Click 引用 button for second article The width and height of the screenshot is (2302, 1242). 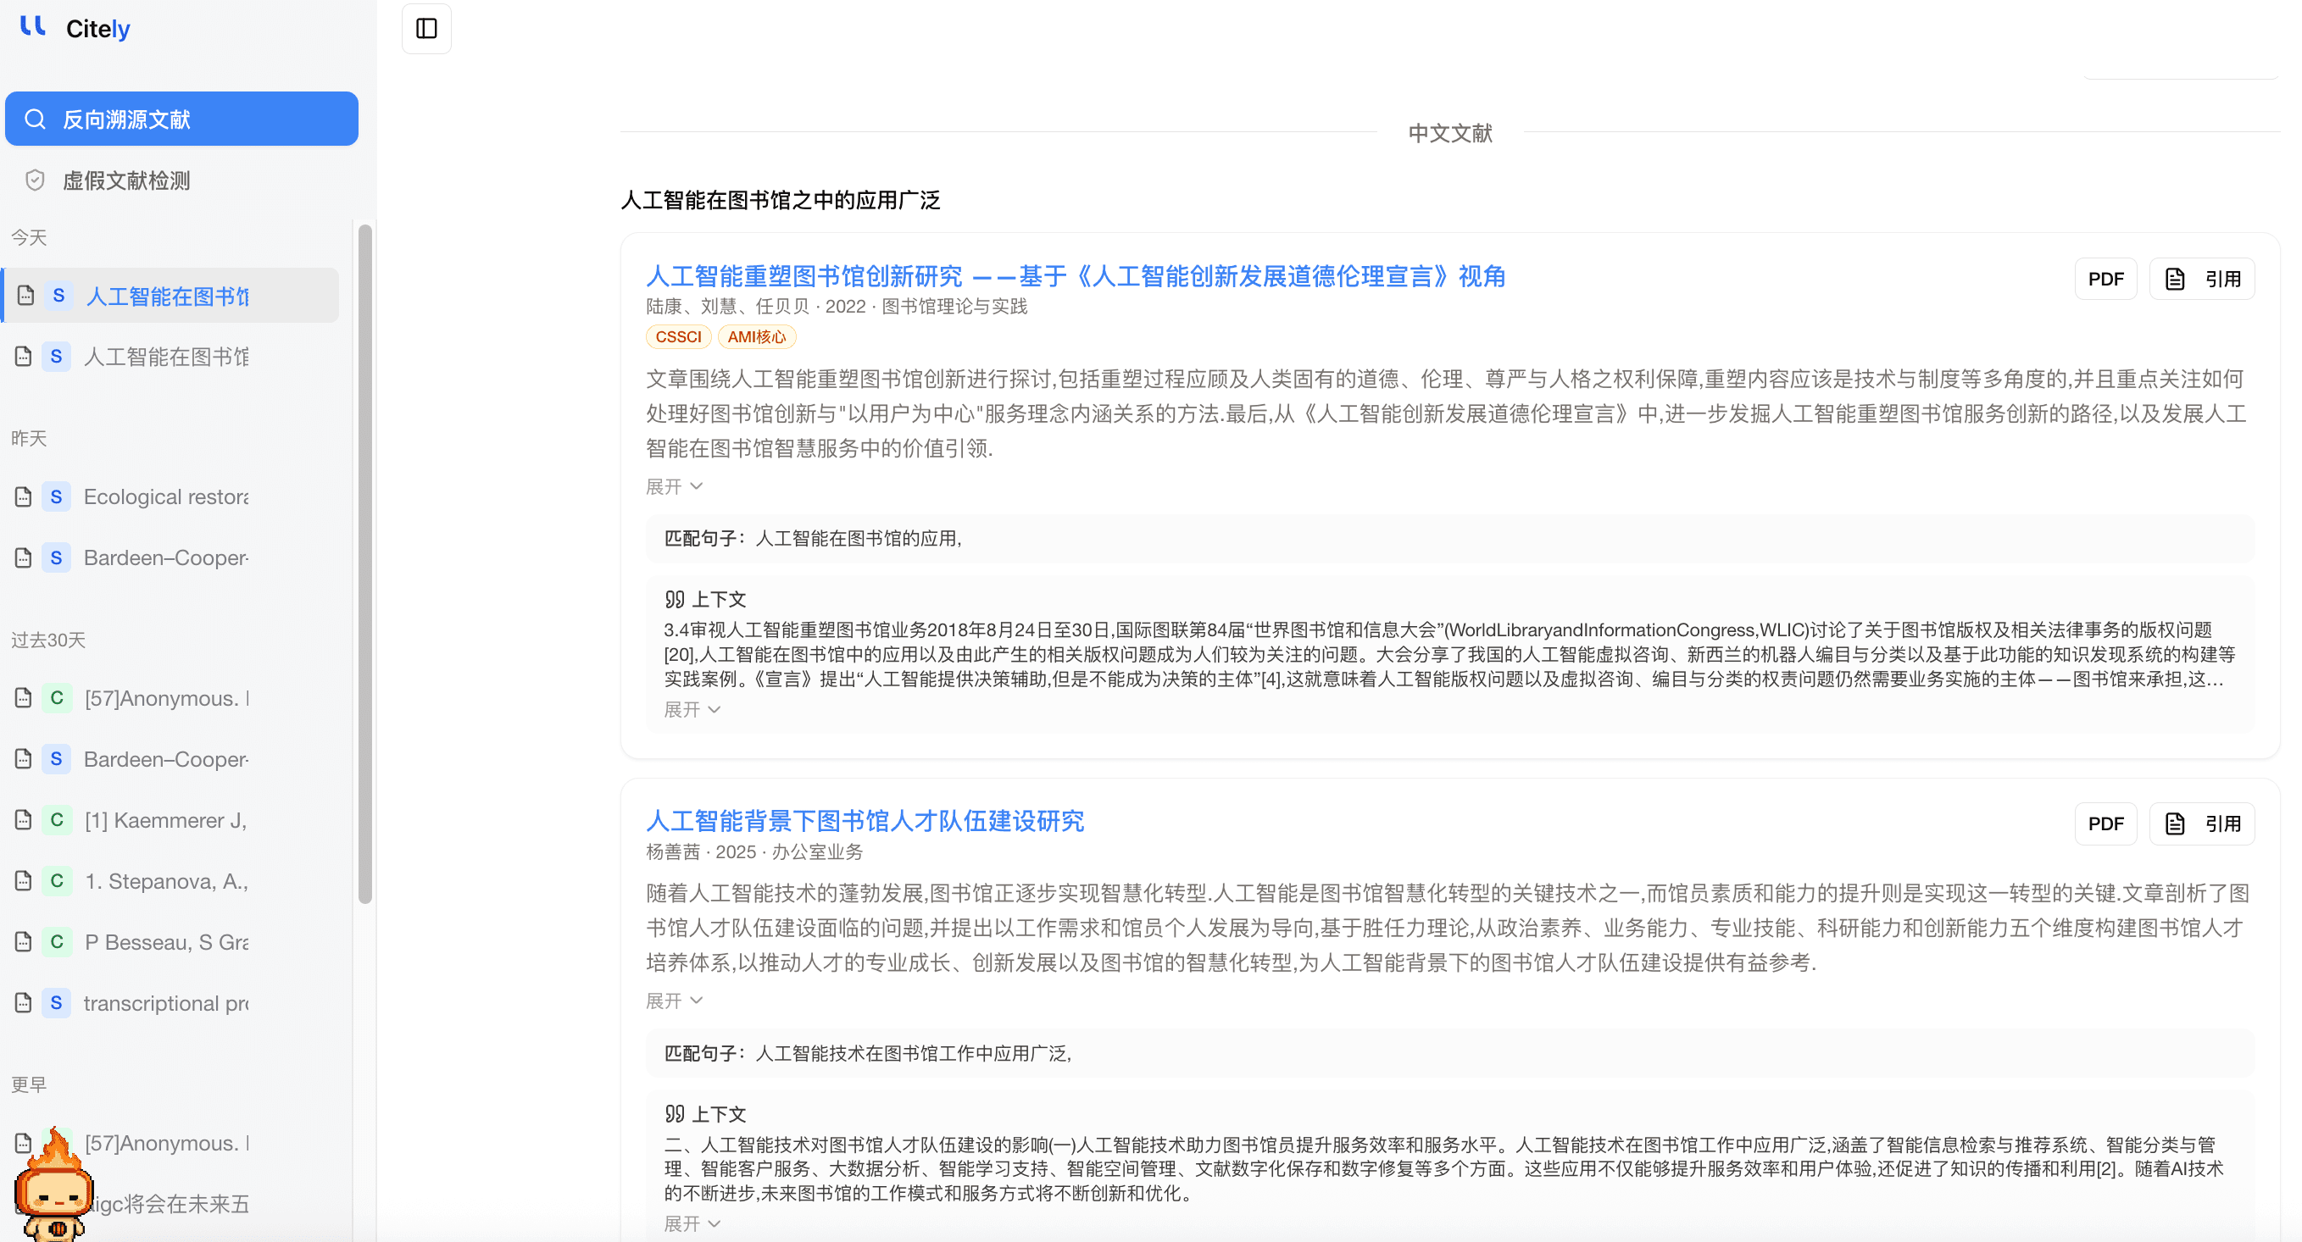click(2202, 823)
